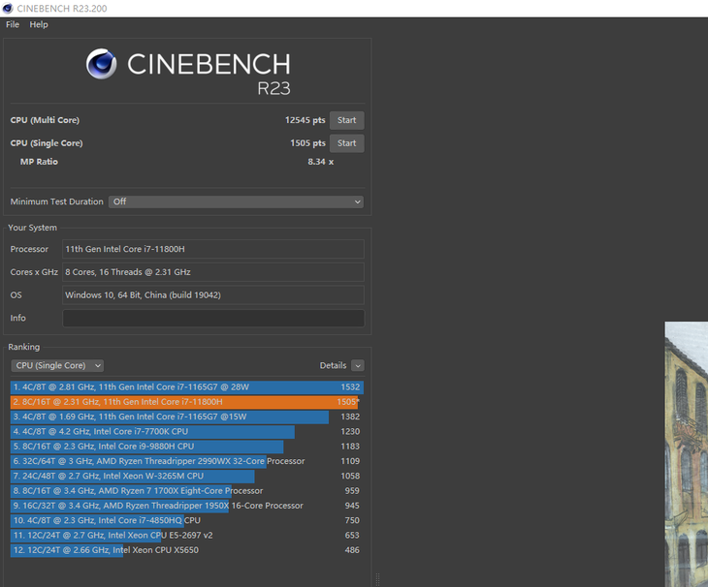Open the File menu
Viewport: 708px width, 587px height.
coord(13,24)
